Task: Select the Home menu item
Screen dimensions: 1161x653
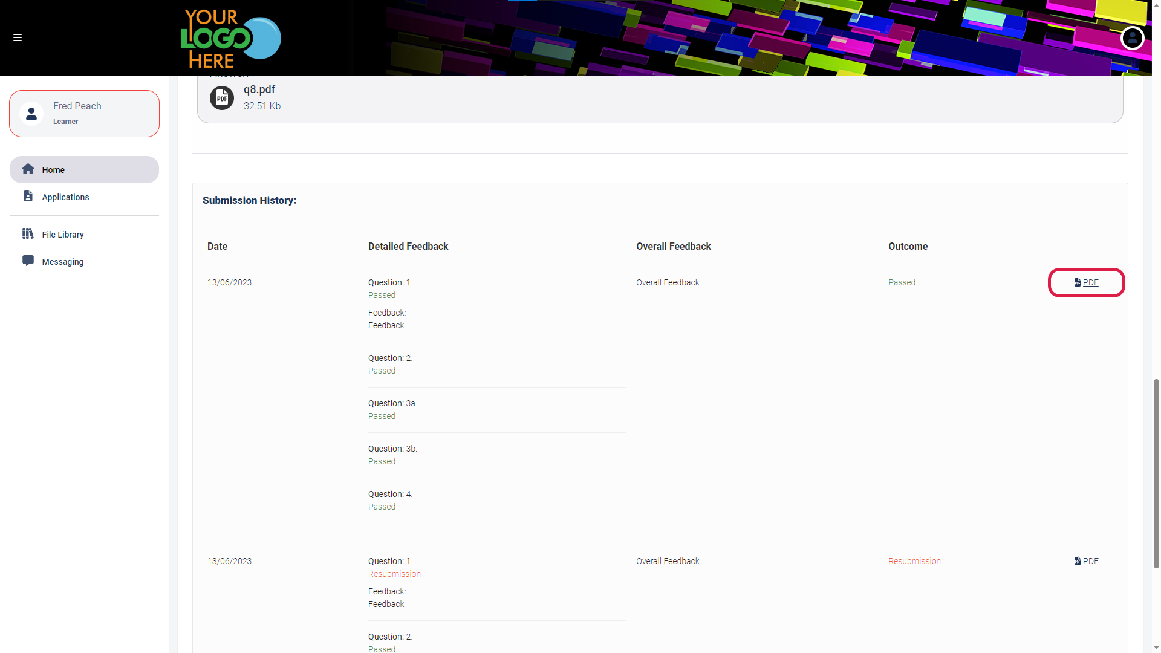Action: click(53, 170)
